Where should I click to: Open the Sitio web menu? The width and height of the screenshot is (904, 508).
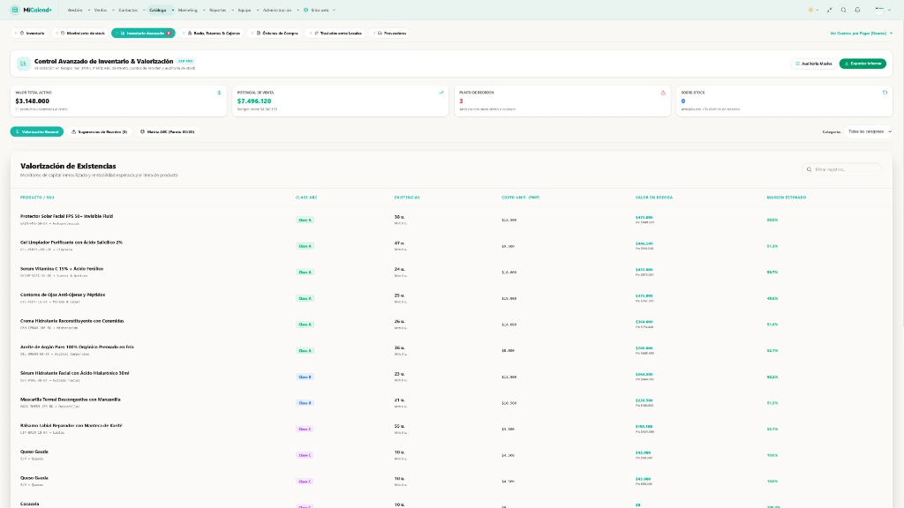point(320,10)
